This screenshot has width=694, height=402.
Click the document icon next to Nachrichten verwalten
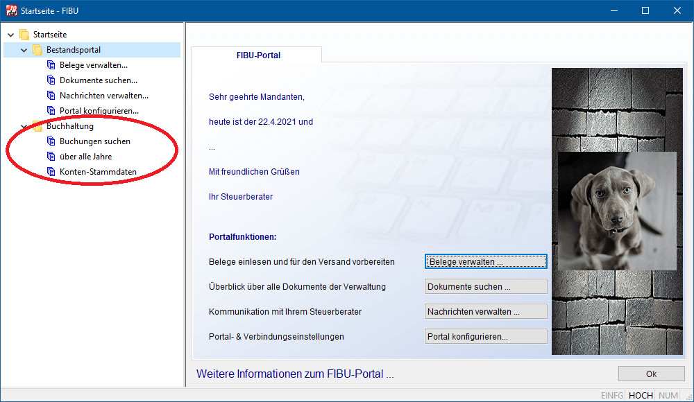pyautogui.click(x=51, y=96)
